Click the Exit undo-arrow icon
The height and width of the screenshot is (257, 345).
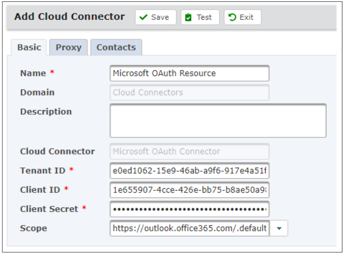pos(232,17)
